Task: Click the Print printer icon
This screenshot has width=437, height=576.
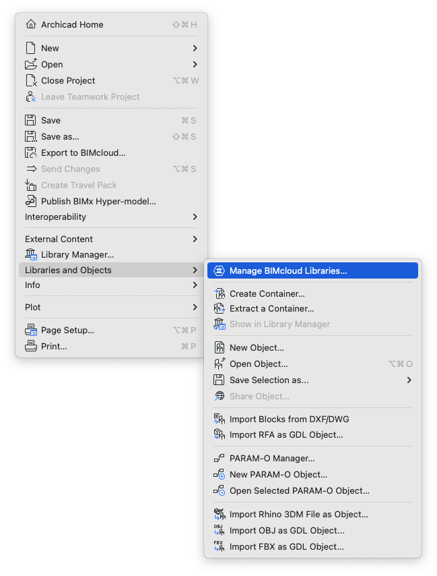Action: tap(31, 346)
